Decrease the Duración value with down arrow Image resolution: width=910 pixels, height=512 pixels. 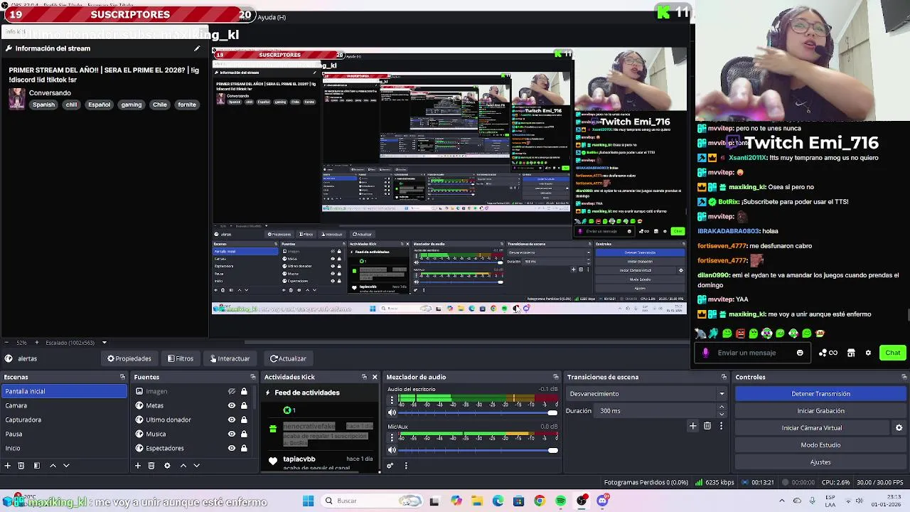[x=722, y=415]
